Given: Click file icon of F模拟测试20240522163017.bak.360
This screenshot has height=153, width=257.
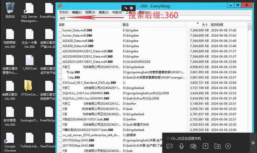Looking at the screenshot, I should [60, 130].
